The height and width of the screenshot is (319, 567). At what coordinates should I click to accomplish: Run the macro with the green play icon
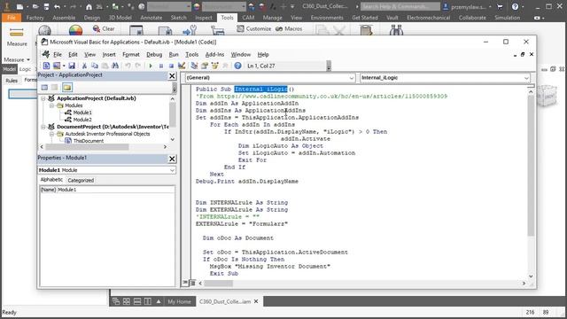(x=151, y=66)
